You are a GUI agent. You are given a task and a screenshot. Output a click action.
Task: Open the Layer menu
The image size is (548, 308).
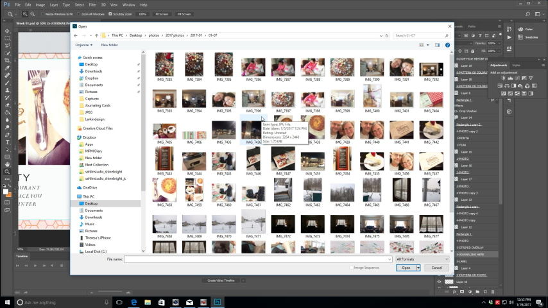(54, 5)
